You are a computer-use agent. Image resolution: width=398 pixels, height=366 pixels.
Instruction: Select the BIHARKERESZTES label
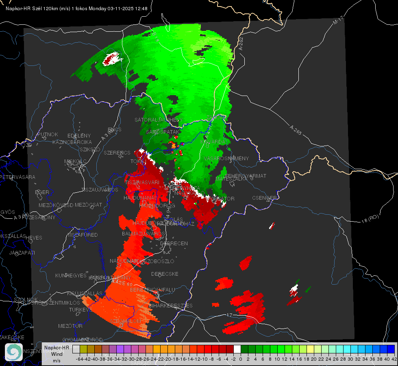click(x=171, y=305)
